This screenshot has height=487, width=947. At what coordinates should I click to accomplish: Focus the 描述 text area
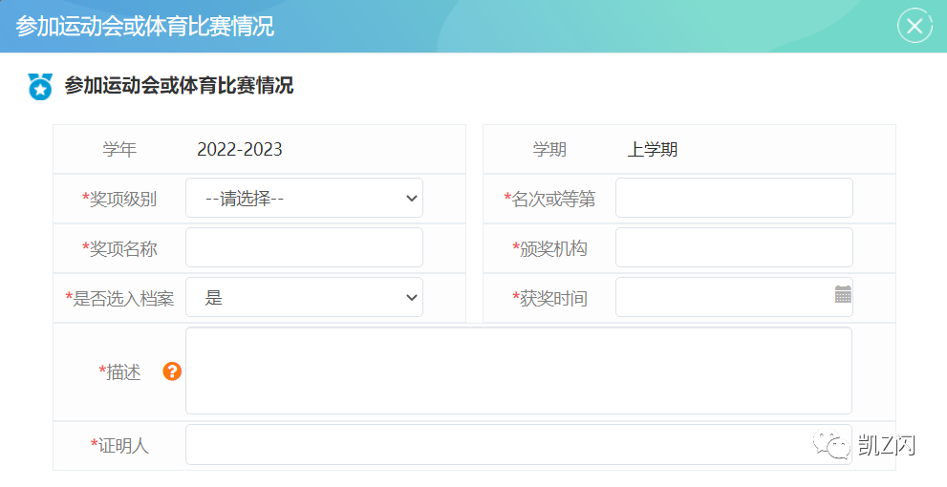pyautogui.click(x=518, y=371)
